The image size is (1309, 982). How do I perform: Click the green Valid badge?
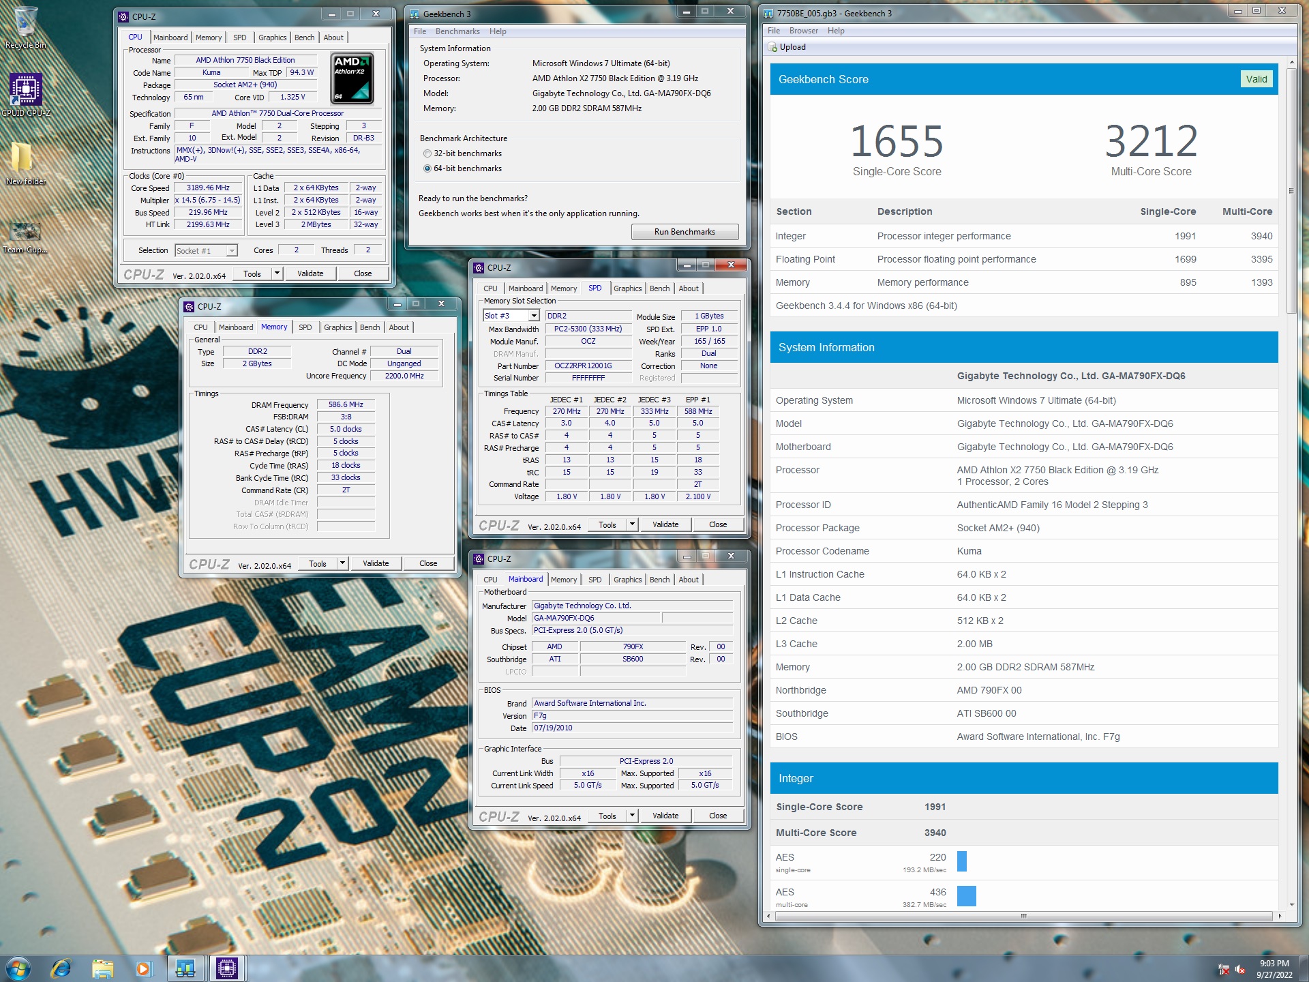(1256, 79)
